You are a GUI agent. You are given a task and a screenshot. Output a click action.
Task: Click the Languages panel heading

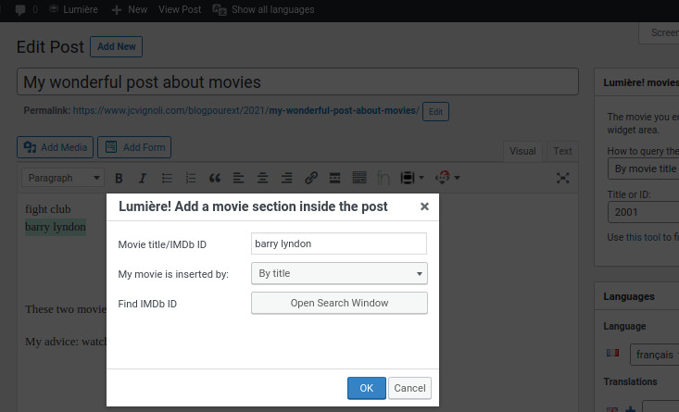coord(629,296)
